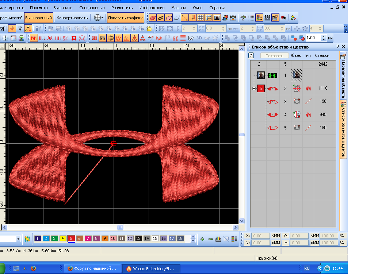The image size is (374, 280).
Task: Click the 3D stitch effect icon
Action: [199, 38]
